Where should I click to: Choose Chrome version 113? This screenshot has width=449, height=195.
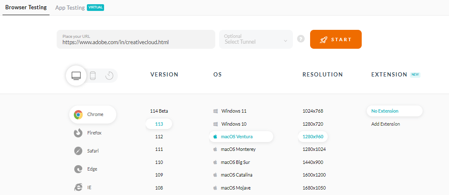pyautogui.click(x=159, y=124)
